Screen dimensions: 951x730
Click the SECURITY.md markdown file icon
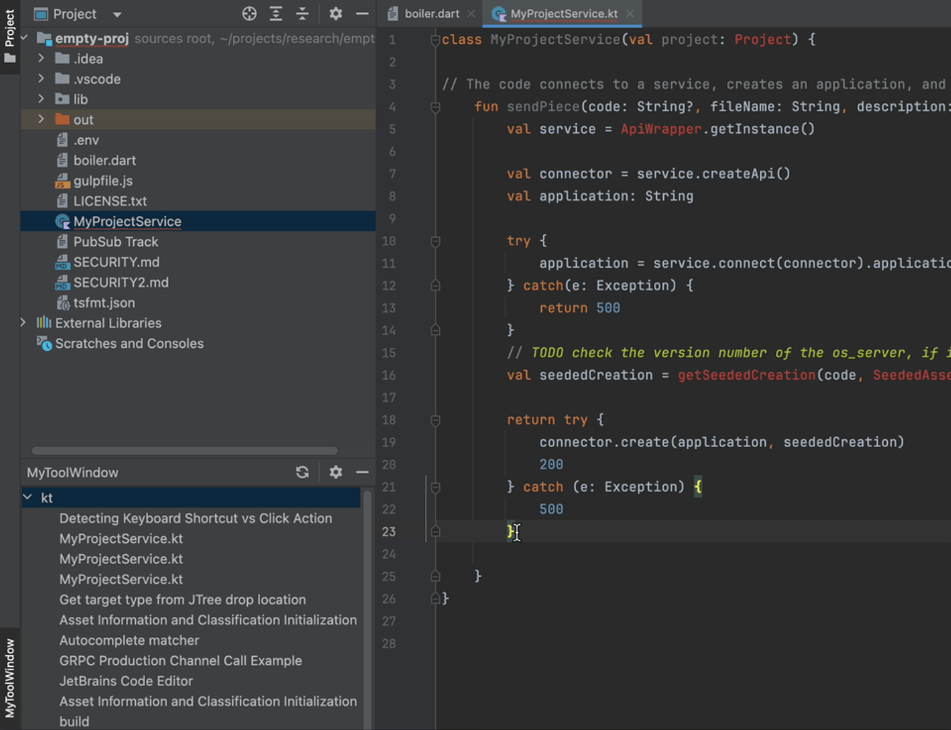coord(62,262)
